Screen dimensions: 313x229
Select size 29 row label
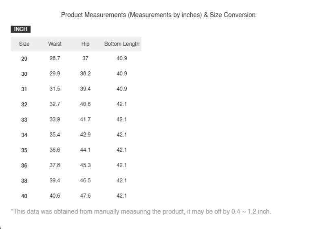point(24,59)
